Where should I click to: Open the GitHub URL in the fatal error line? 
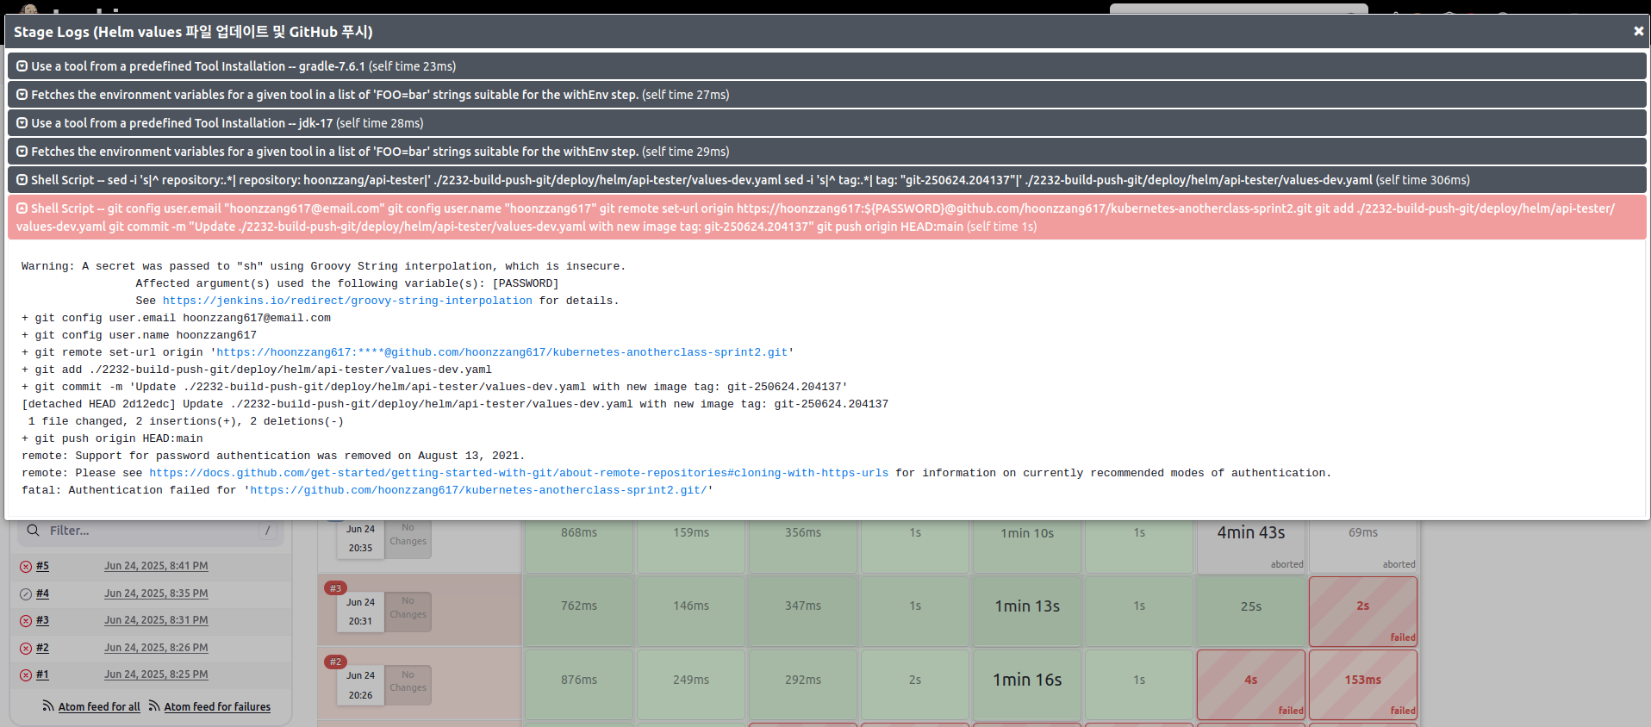(478, 490)
